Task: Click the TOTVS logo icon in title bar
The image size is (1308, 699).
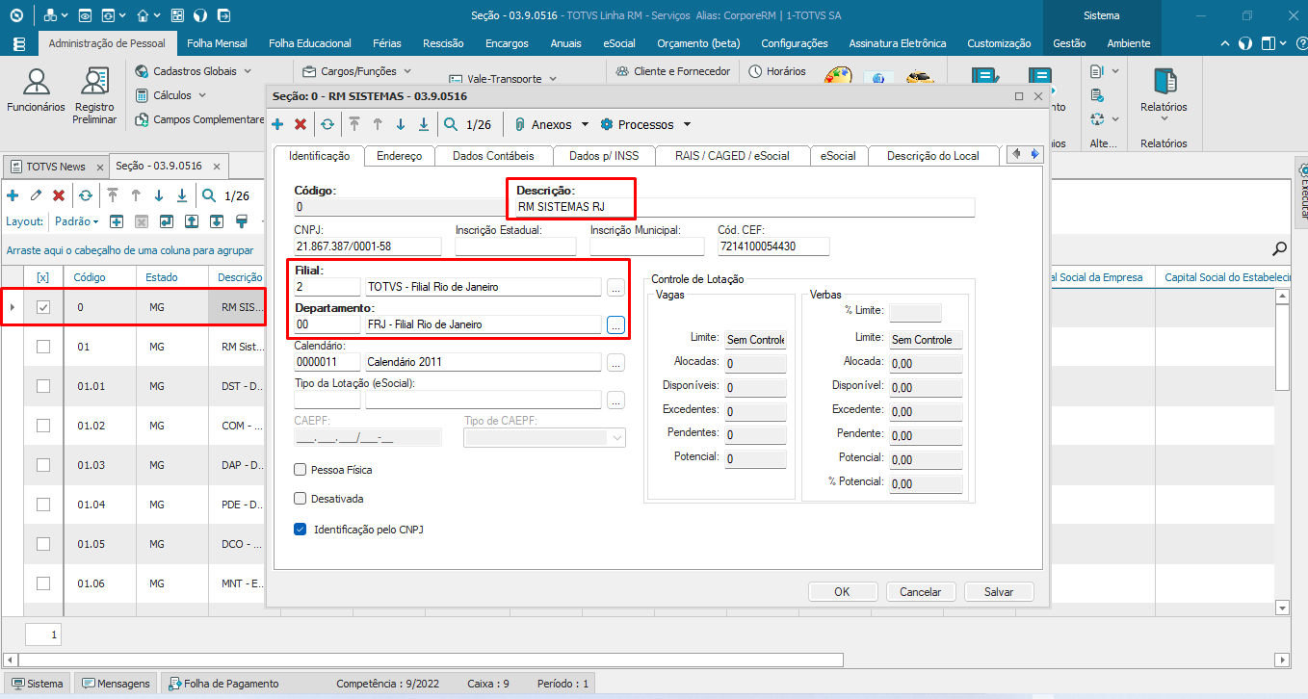Action: pos(15,15)
